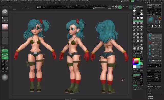This screenshot has width=164, height=100.
Task: Expand the Project section
Action: point(149,92)
